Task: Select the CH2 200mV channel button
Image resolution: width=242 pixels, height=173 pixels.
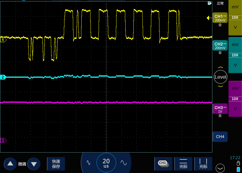Action: [x=220, y=46]
